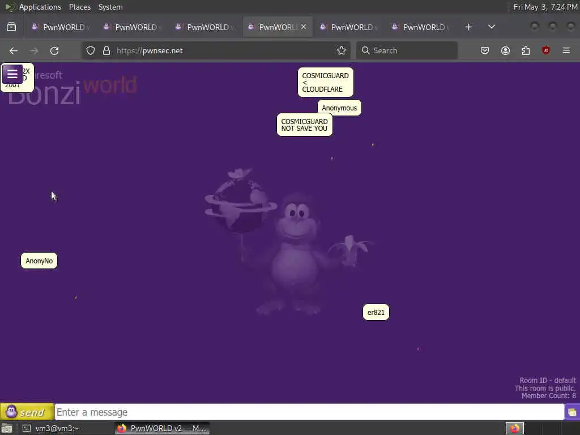580x435 pixels.
Task: Open the Pocket save icon
Action: (x=485, y=50)
